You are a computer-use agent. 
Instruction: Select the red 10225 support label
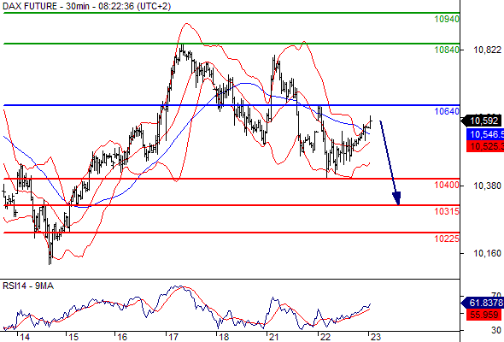click(x=447, y=239)
